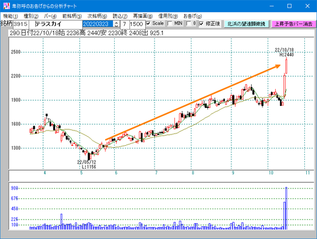
Task: Click the tallest volume bar at far right
Action: click(x=287, y=208)
